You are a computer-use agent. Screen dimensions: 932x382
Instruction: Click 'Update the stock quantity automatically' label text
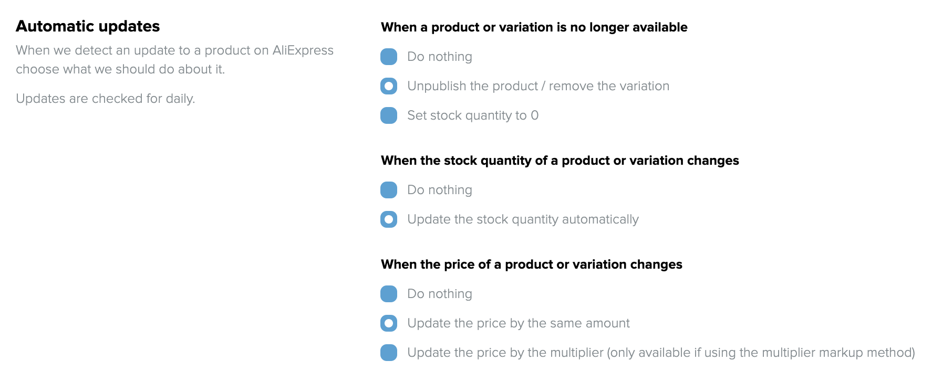coord(523,219)
